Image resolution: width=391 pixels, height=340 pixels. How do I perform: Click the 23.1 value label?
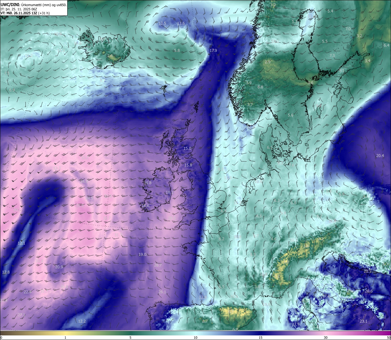click(363, 321)
